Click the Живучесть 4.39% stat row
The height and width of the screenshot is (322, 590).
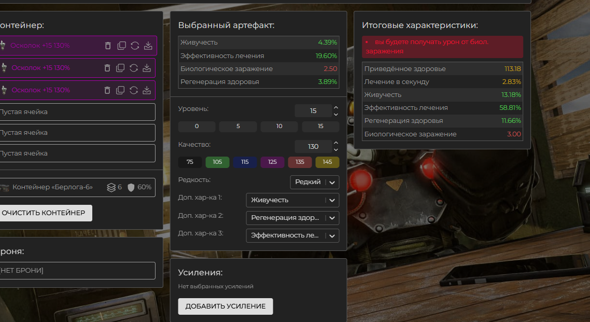coord(259,43)
